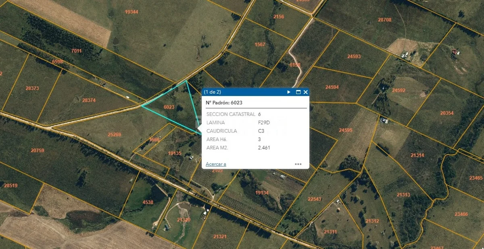Select parcel labeled 24595
Image resolution: width=484 pixels, height=249 pixels.
click(x=345, y=130)
